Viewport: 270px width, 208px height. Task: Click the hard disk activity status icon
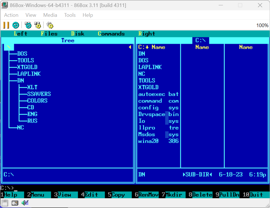click(x=14, y=203)
